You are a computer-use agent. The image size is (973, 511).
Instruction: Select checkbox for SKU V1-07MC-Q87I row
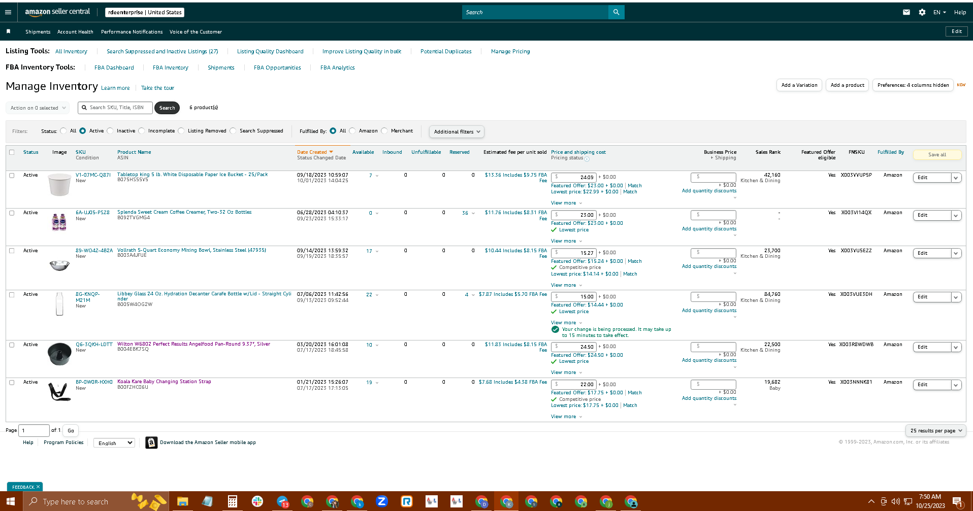(x=12, y=175)
